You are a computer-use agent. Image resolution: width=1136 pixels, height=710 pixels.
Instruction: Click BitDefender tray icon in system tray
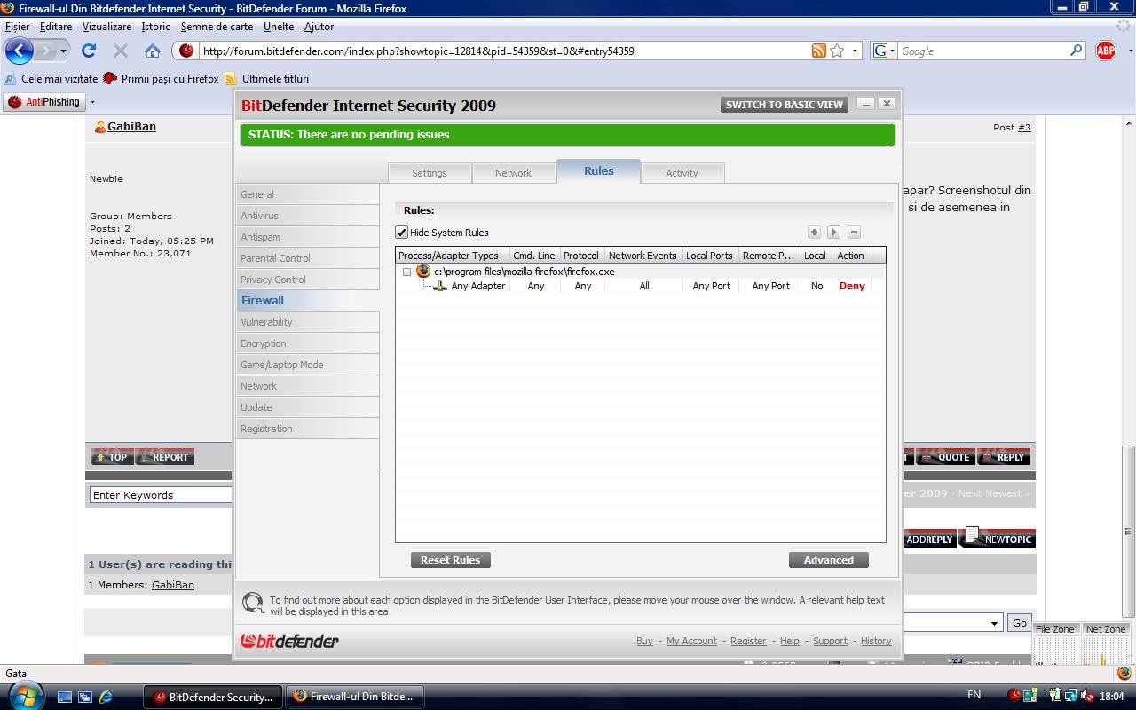(x=1014, y=696)
